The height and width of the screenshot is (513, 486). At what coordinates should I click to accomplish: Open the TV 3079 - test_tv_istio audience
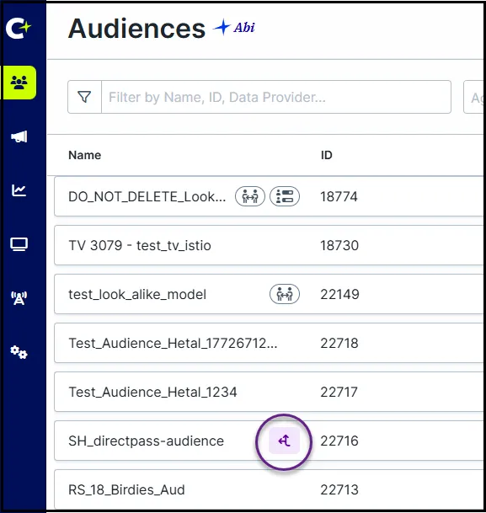tap(140, 245)
